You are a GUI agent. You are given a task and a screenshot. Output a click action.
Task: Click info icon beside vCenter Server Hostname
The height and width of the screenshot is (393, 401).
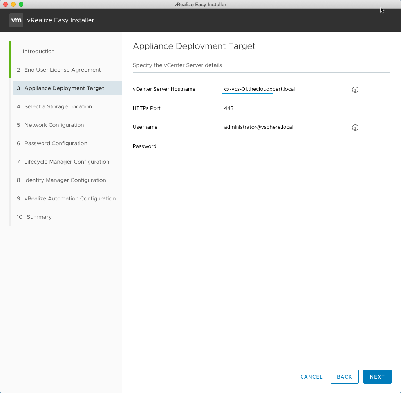click(x=355, y=90)
